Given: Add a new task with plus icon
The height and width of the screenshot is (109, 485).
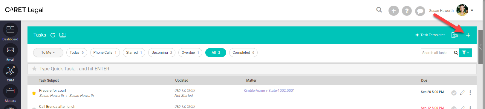Looking at the screenshot, I should click(x=468, y=35).
